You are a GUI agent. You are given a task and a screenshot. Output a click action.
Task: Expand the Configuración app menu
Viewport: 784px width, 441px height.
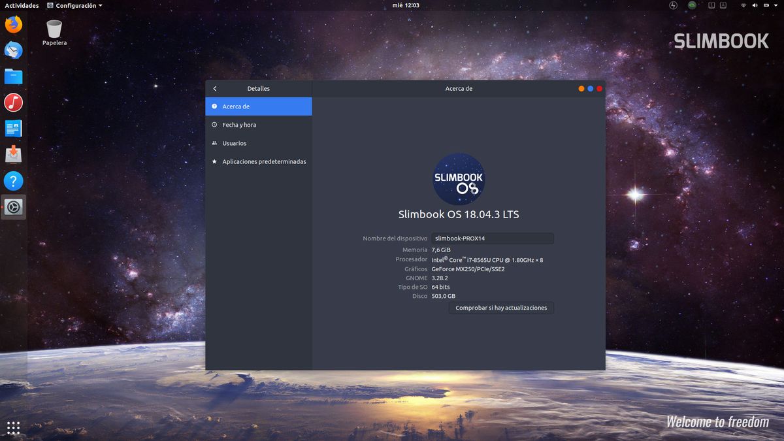(x=74, y=5)
